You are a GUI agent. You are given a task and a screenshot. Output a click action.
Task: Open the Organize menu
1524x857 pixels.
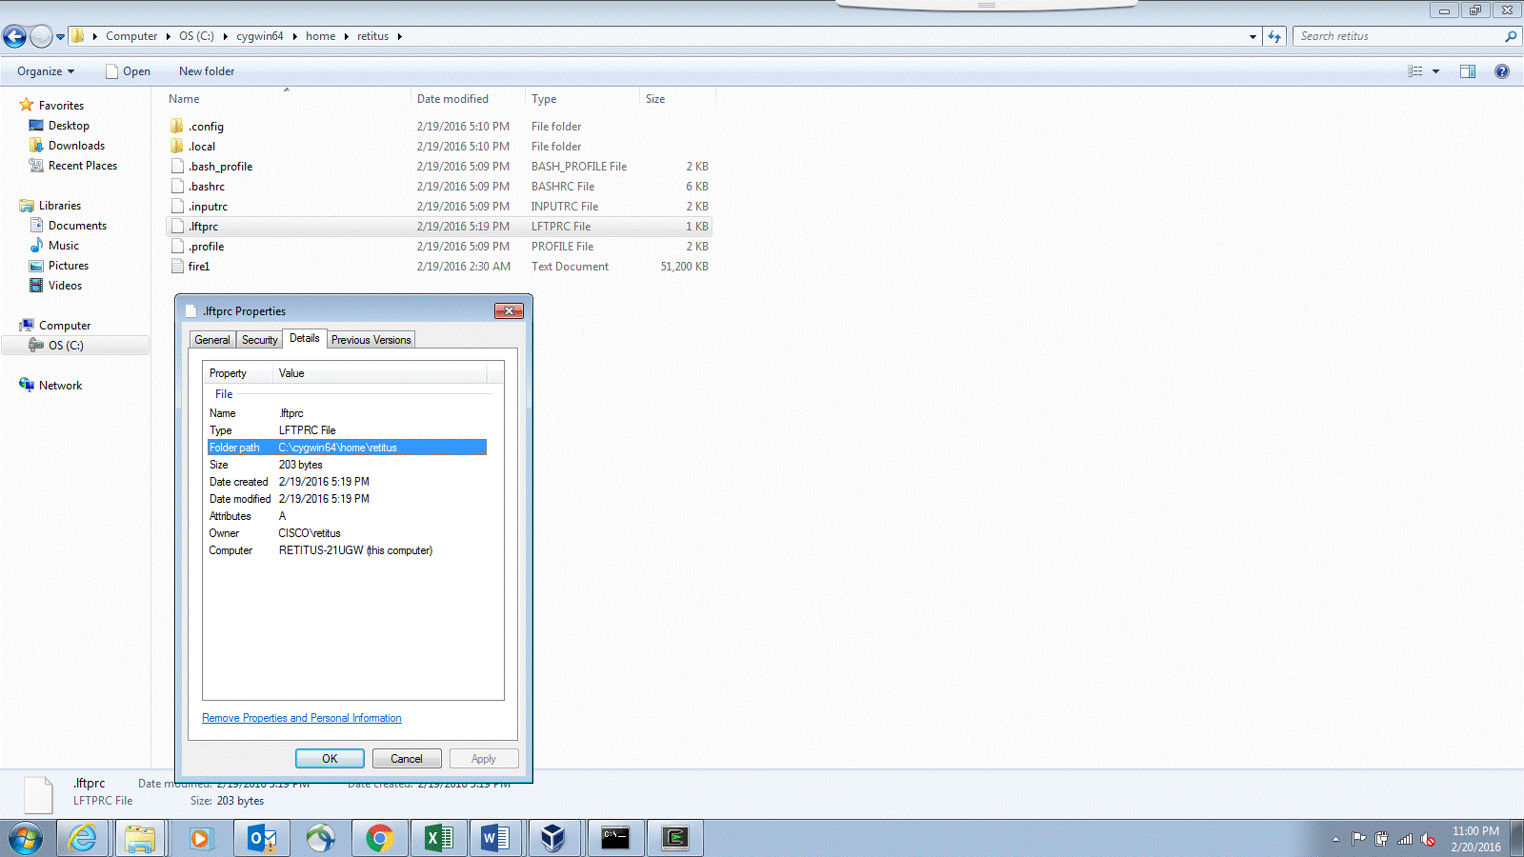click(45, 71)
